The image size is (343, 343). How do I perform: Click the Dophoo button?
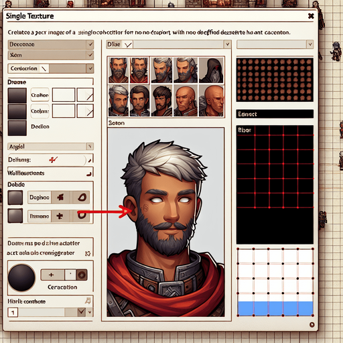point(40,198)
